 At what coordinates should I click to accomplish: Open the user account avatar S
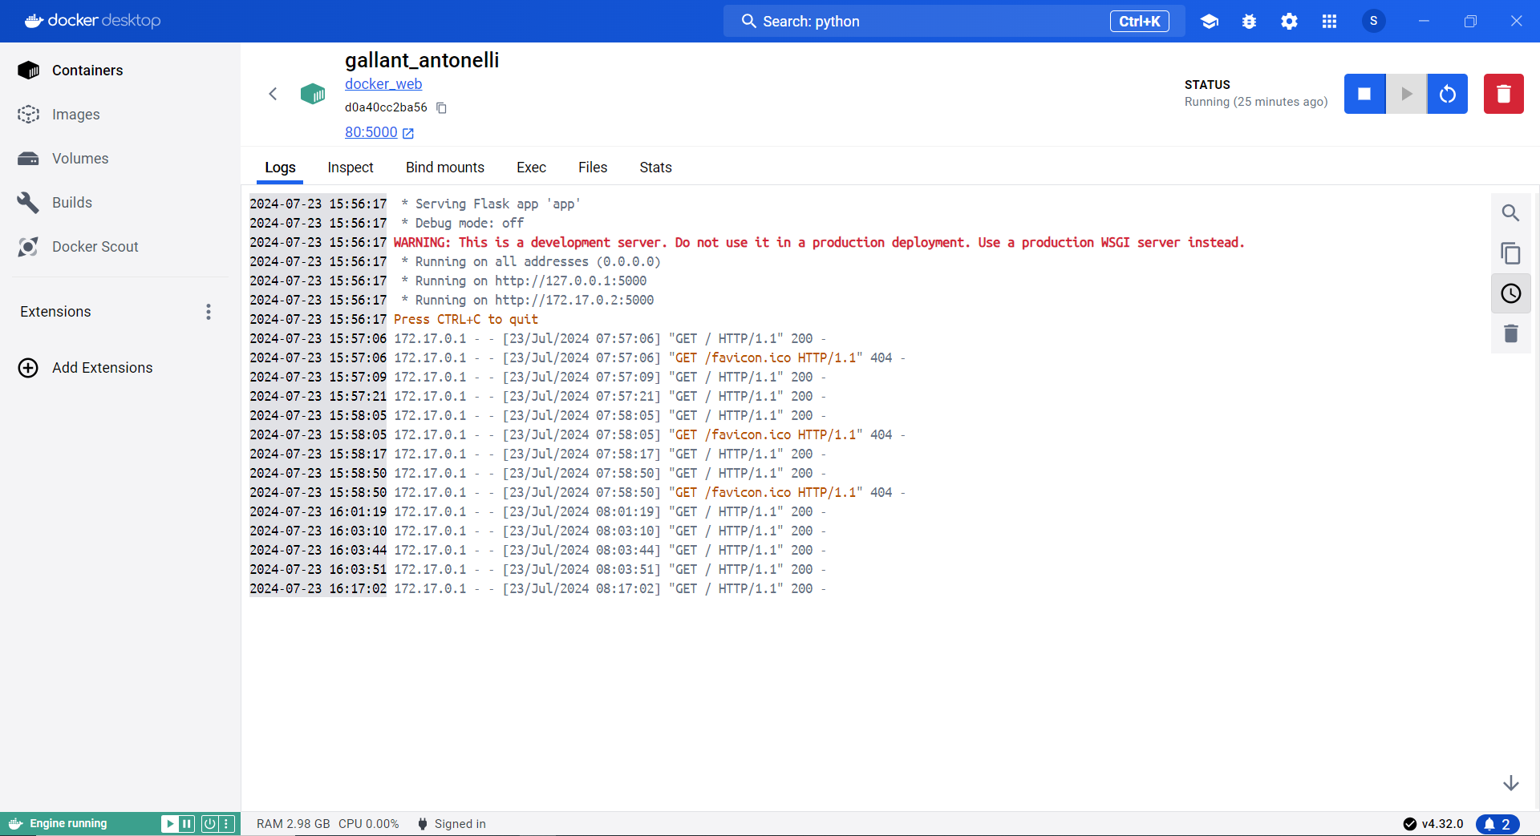point(1374,21)
